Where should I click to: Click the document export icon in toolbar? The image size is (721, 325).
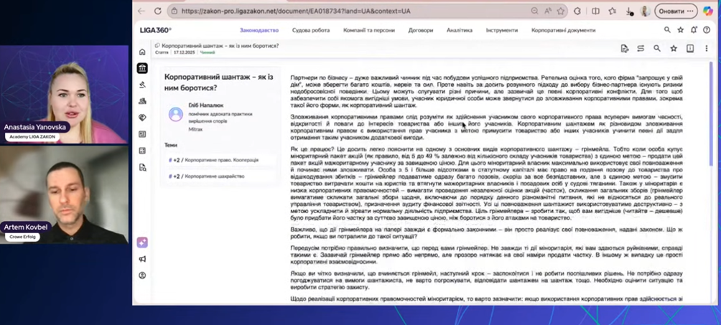click(625, 49)
